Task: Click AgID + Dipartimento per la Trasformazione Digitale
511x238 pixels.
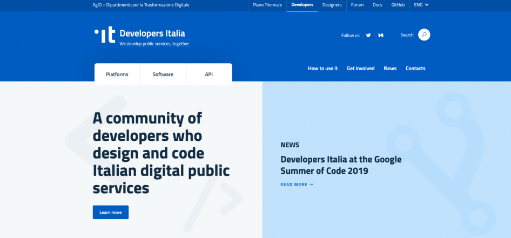Action: [x=141, y=5]
